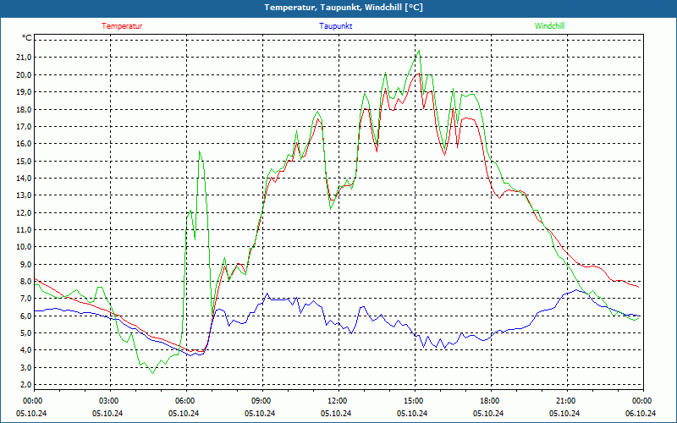Click the '03:00' time axis label
The height and width of the screenshot is (423, 677).
pyautogui.click(x=108, y=401)
